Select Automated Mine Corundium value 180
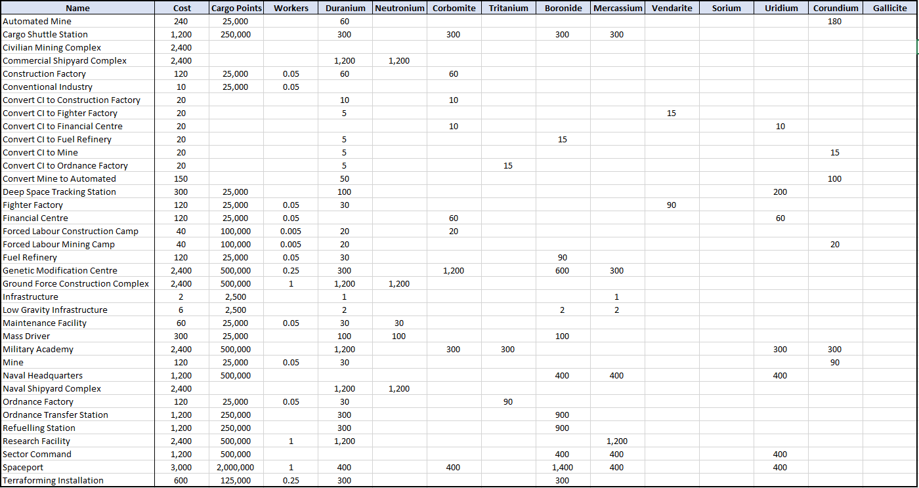919x488 pixels. click(x=835, y=21)
